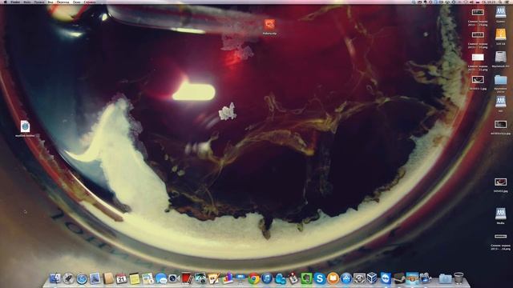Screen dimensions: 513x288
Task: Select the topmost screenshot png file
Action: 478,13
